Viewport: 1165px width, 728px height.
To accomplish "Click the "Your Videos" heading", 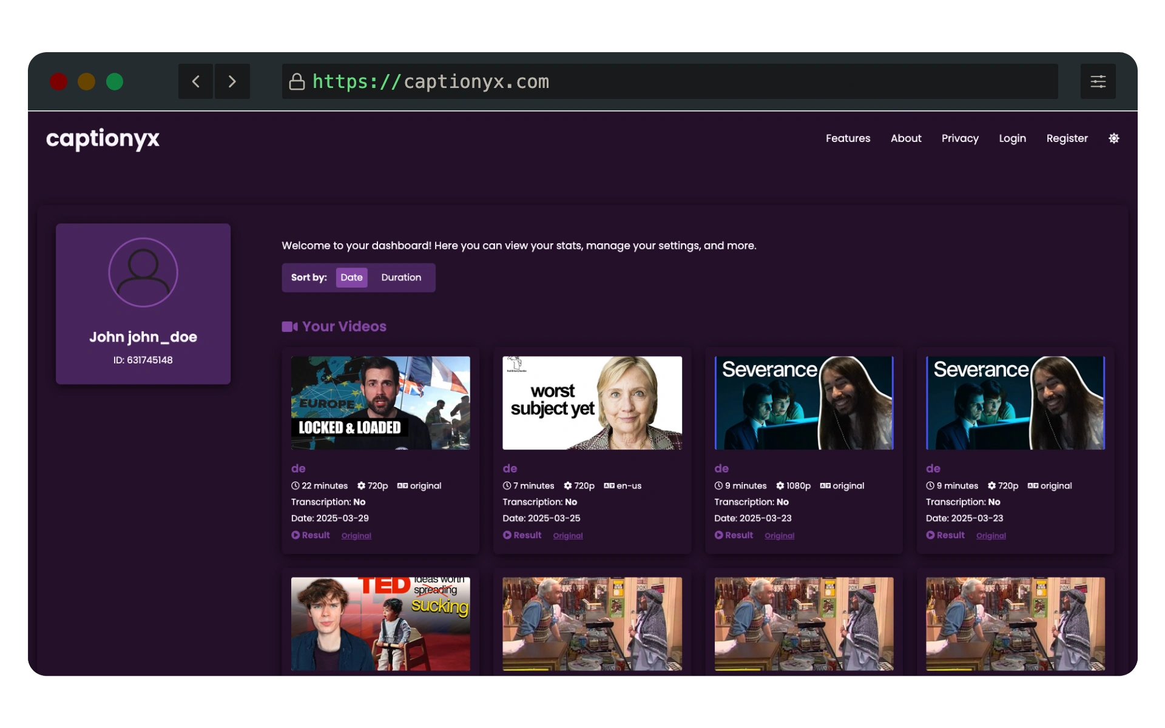I will pyautogui.click(x=344, y=326).
